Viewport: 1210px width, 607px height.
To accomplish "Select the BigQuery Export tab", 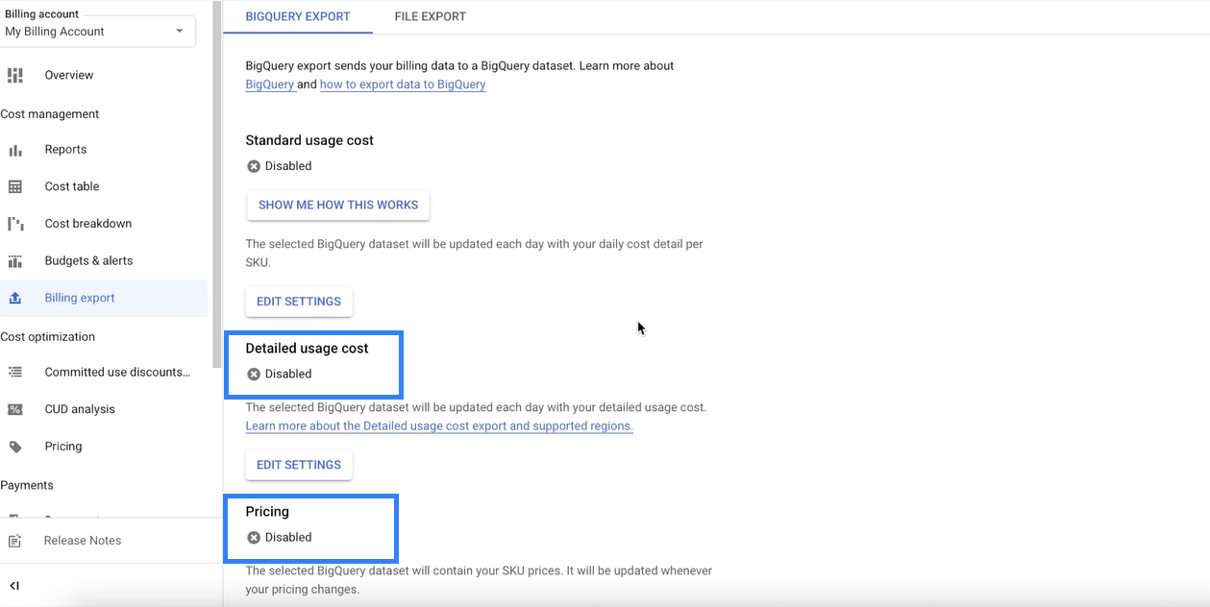I will coord(298,16).
